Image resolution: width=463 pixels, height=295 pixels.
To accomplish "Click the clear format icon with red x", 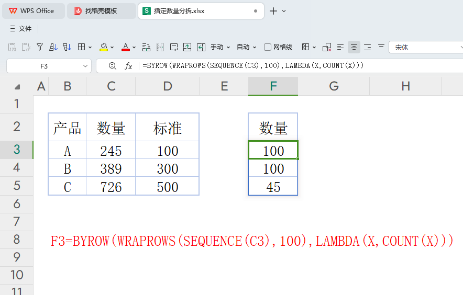I will (x=327, y=47).
